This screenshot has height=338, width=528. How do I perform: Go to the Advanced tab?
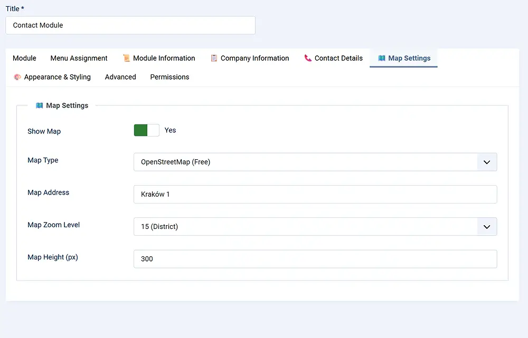[x=120, y=77]
